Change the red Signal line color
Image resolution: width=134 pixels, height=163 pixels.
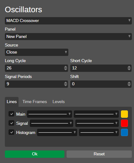pos(124,123)
